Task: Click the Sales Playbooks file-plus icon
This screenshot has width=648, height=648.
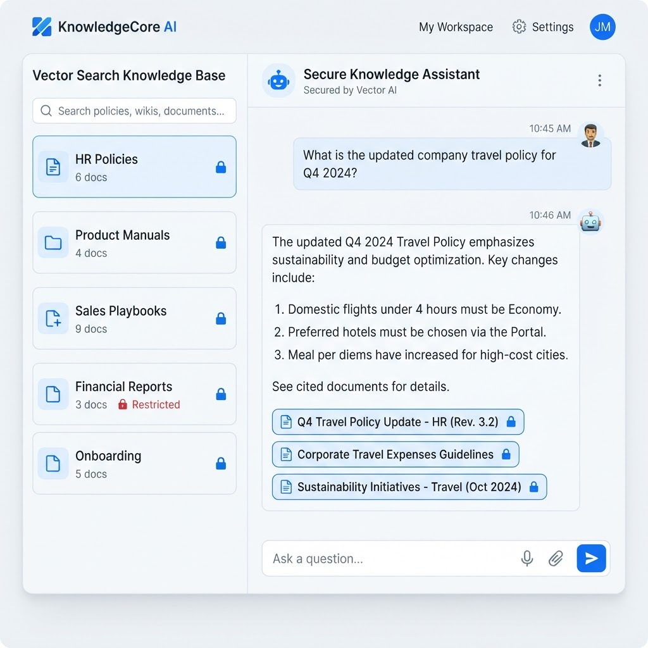Action: (53, 318)
